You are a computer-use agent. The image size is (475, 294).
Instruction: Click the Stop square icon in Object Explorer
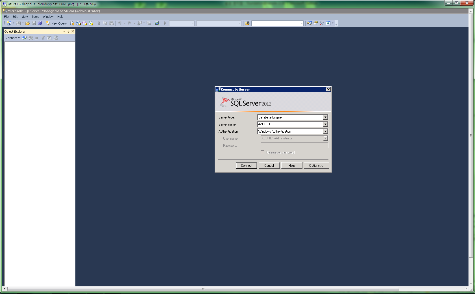click(37, 38)
